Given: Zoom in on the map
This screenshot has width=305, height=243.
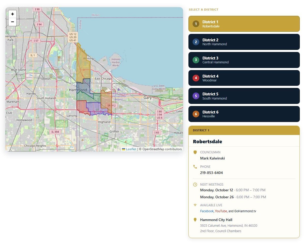Looking at the screenshot, I should pos(12,14).
